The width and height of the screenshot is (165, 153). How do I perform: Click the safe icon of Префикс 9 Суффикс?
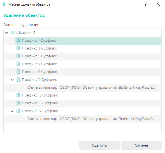(x=18, y=72)
